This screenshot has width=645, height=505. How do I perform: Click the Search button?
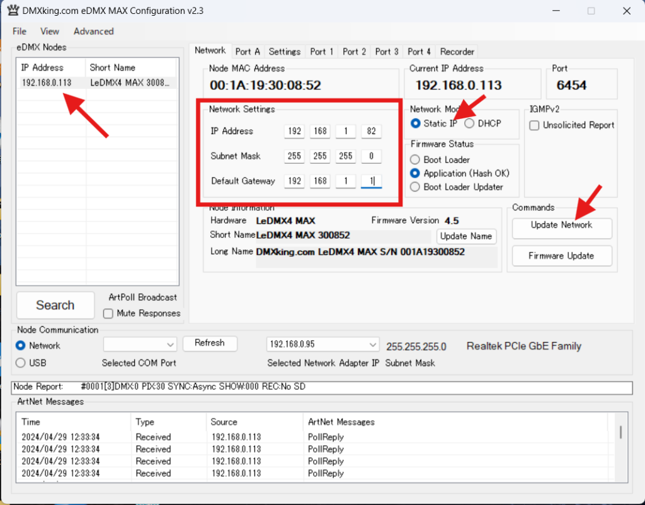55,305
